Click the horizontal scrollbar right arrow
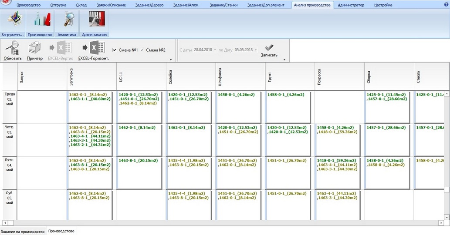Image resolution: width=450 pixels, height=235 pixels. [x=441, y=223]
